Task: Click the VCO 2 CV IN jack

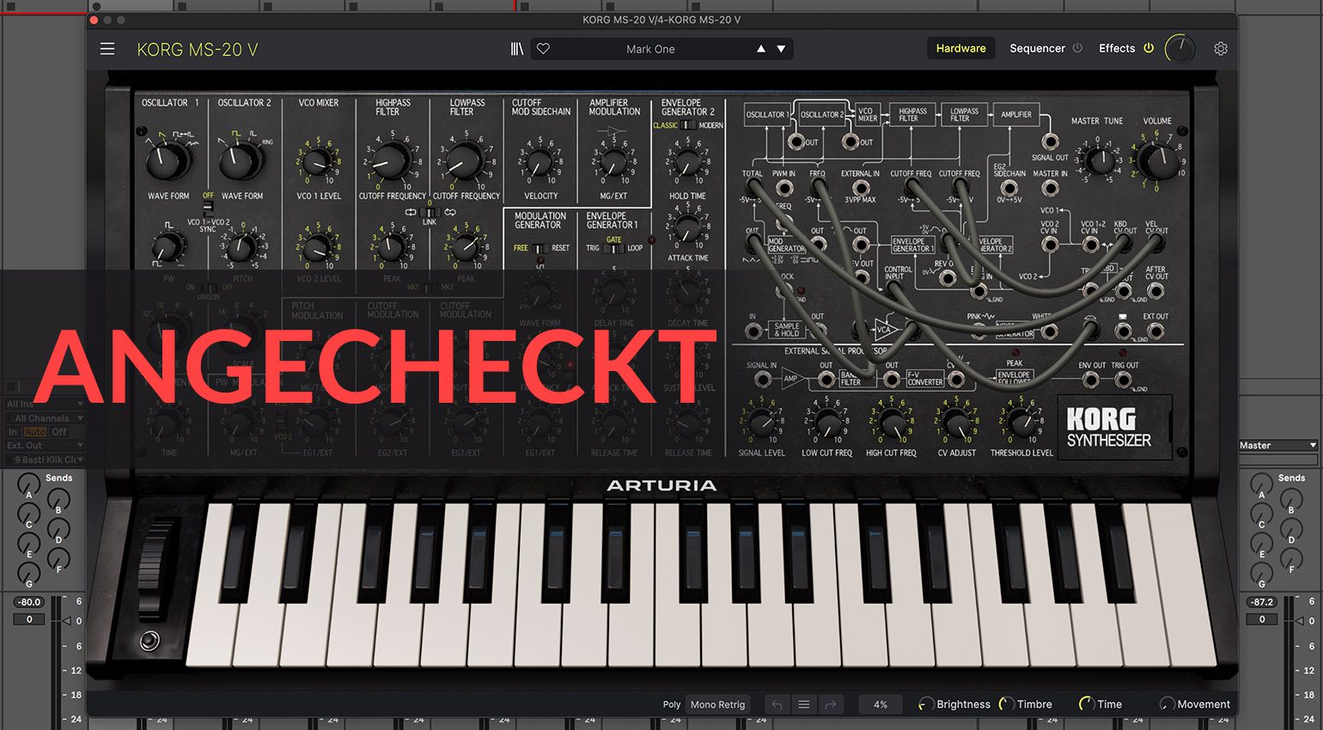Action: 1049,245
